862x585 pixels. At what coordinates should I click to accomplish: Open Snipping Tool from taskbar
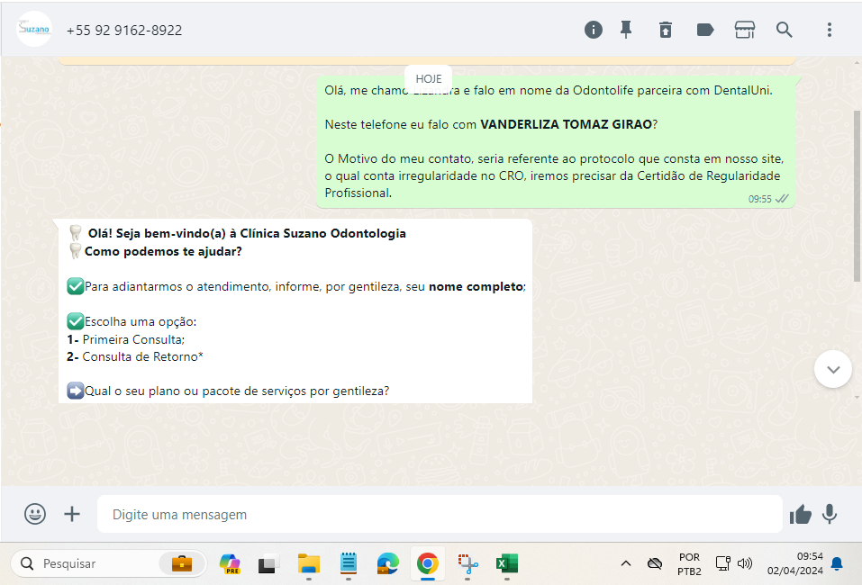click(467, 563)
